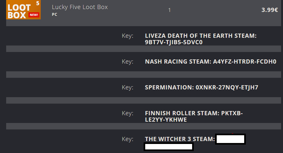Screen dimensions: 283x153
Task: Click the Loot Box product thumbnail
Action: (x=23, y=10)
